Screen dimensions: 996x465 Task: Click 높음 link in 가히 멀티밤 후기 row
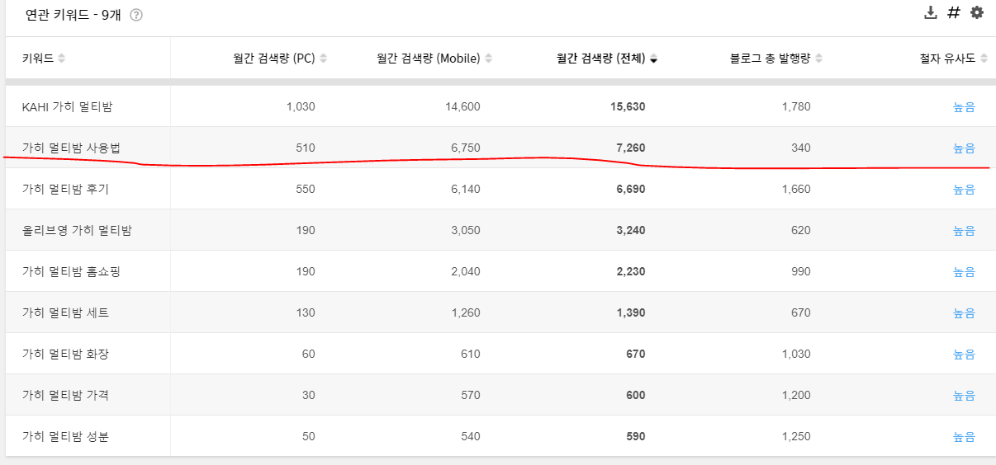(x=964, y=189)
